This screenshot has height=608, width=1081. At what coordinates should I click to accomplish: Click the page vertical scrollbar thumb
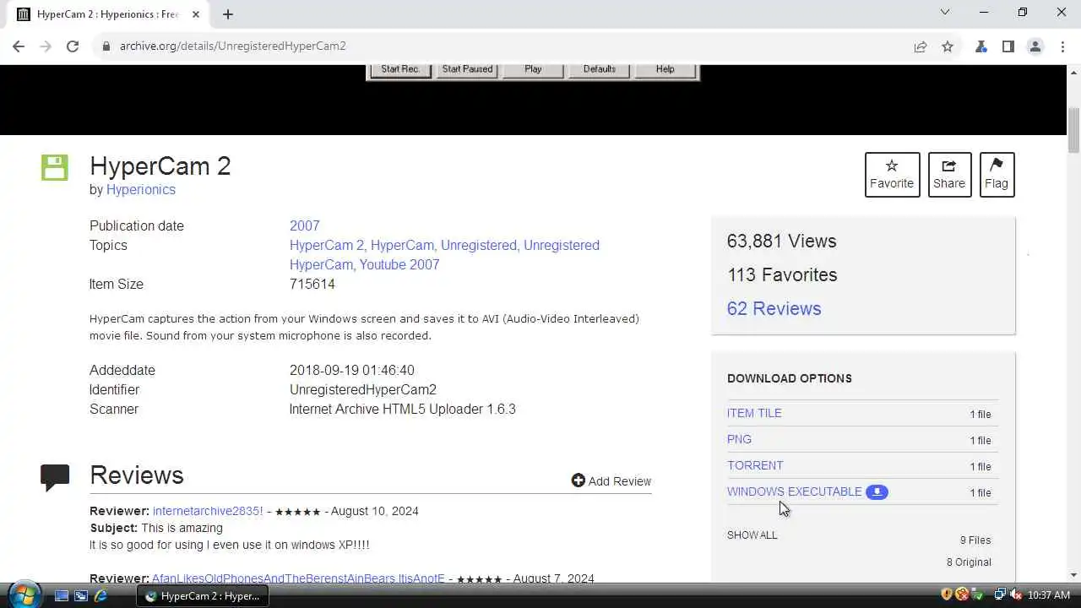1073,131
